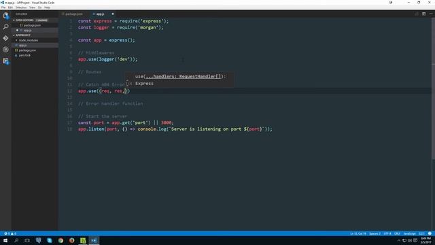Click the unsaved dot on app.js tab

[113, 14]
